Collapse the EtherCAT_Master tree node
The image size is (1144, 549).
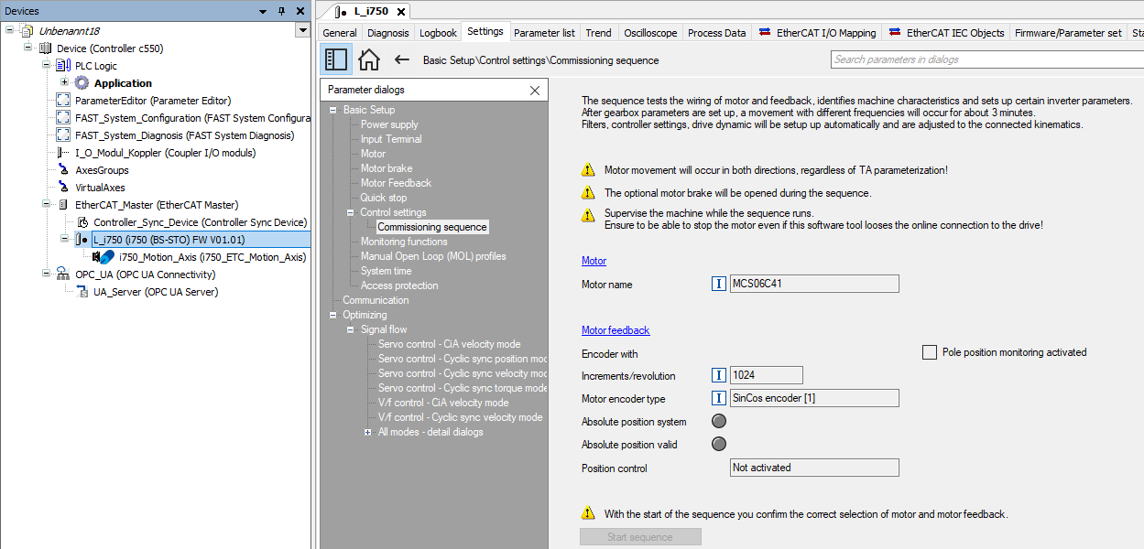click(46, 205)
